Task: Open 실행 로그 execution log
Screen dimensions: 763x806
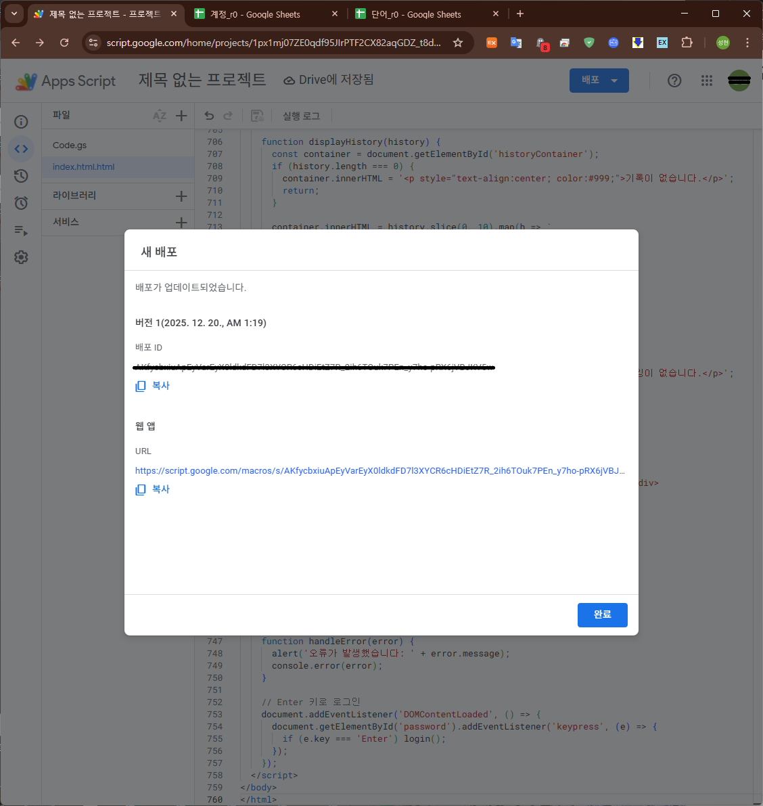Action: [x=302, y=116]
